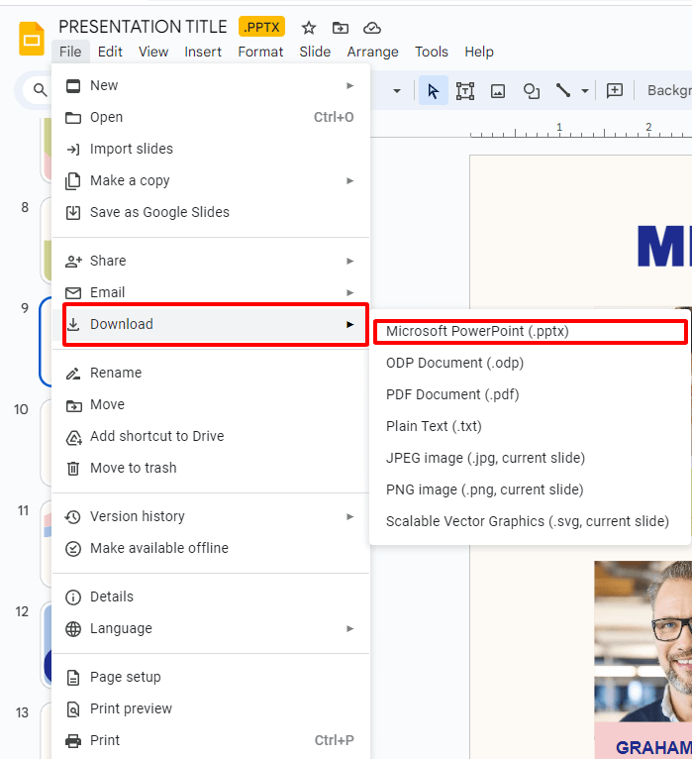This screenshot has height=759, width=692.
Task: Click Make available offline
Action: 158,548
